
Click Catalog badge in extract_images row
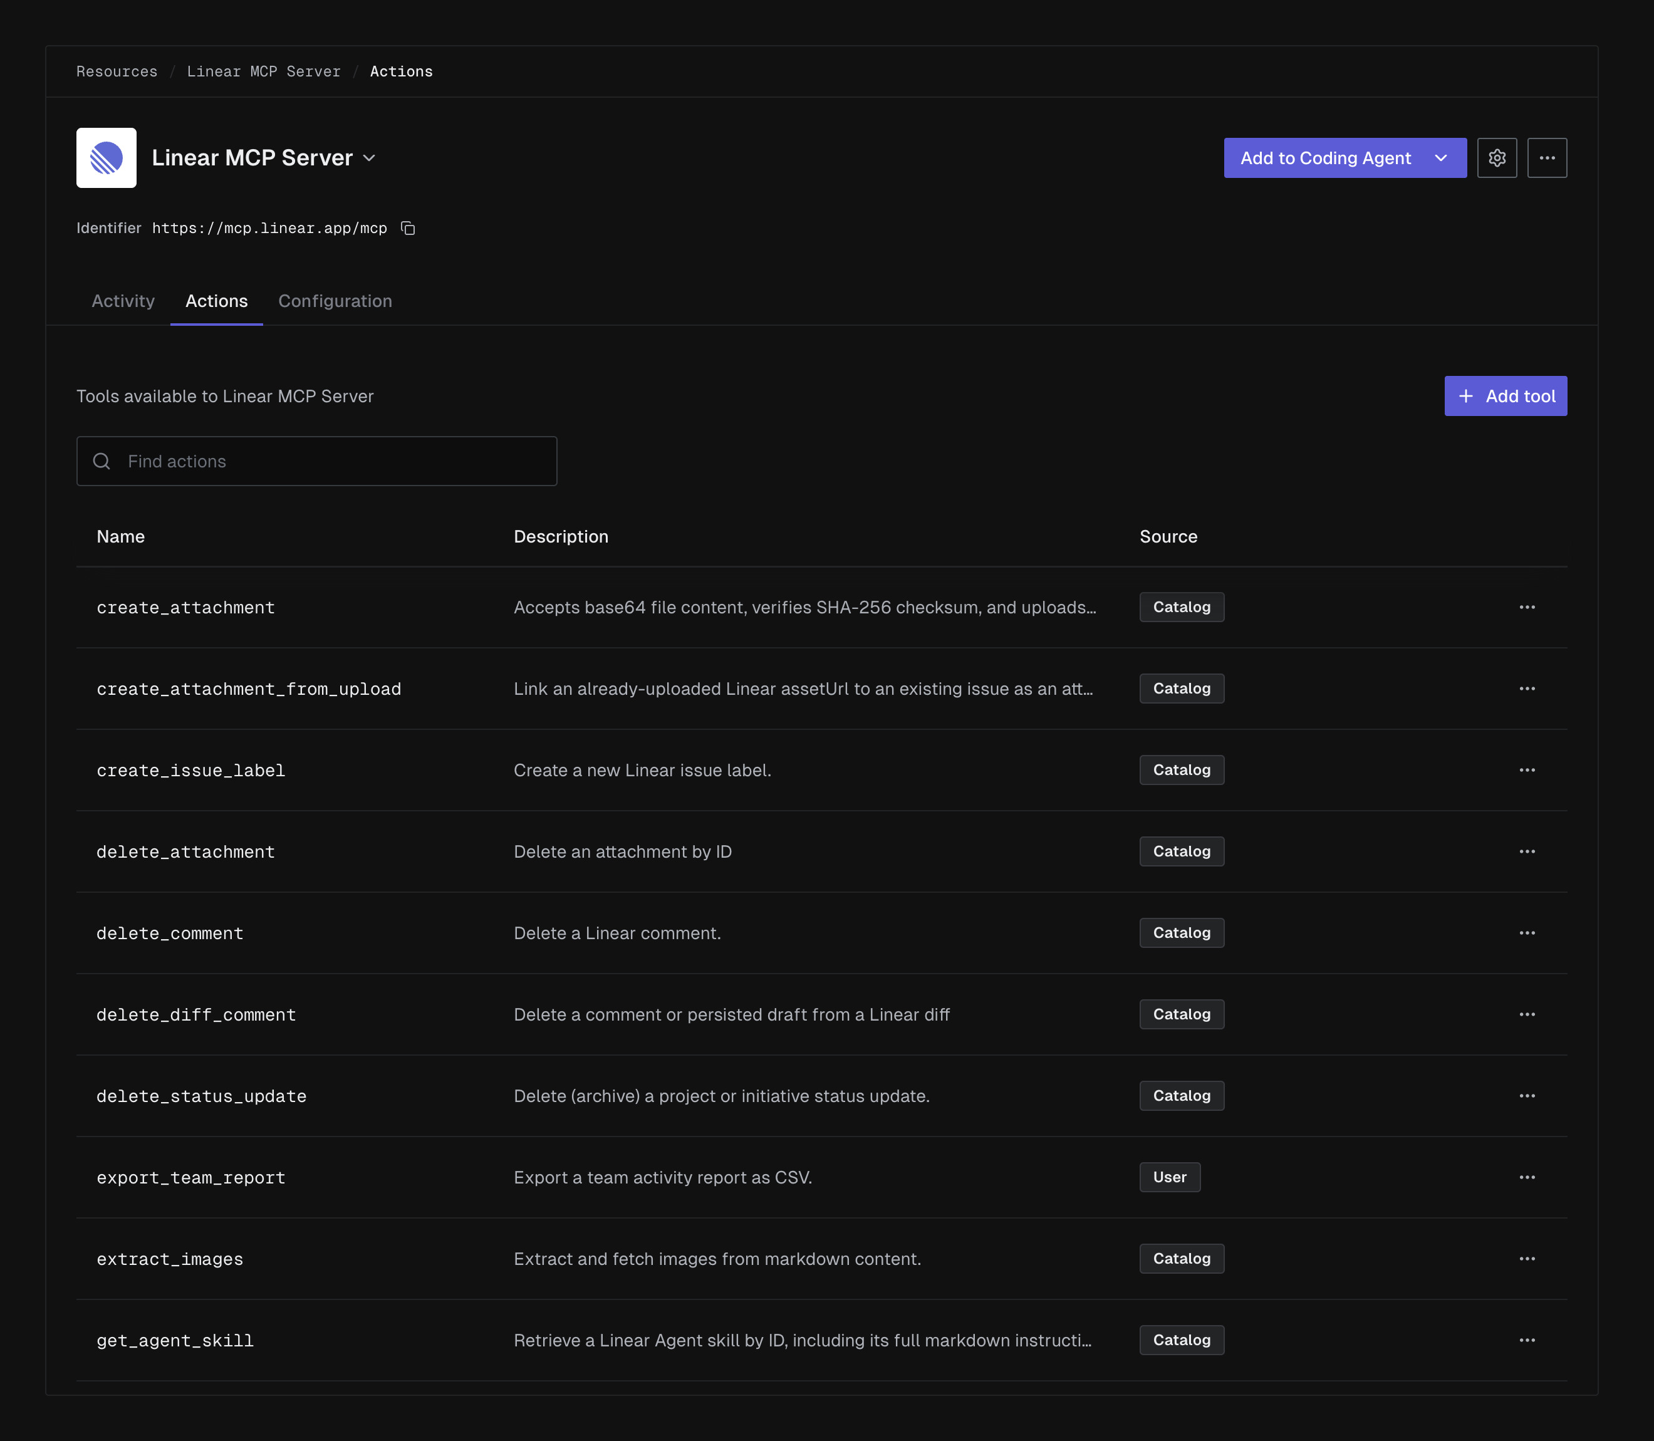click(x=1181, y=1259)
